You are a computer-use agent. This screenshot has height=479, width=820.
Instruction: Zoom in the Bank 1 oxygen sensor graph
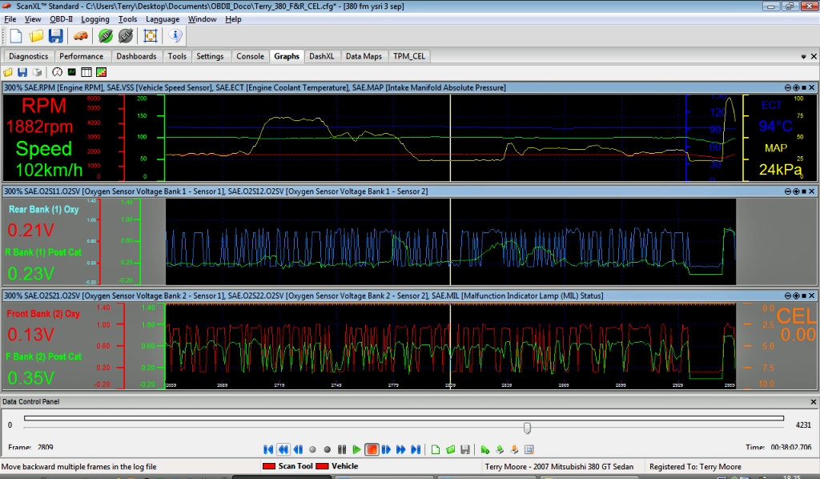point(795,191)
